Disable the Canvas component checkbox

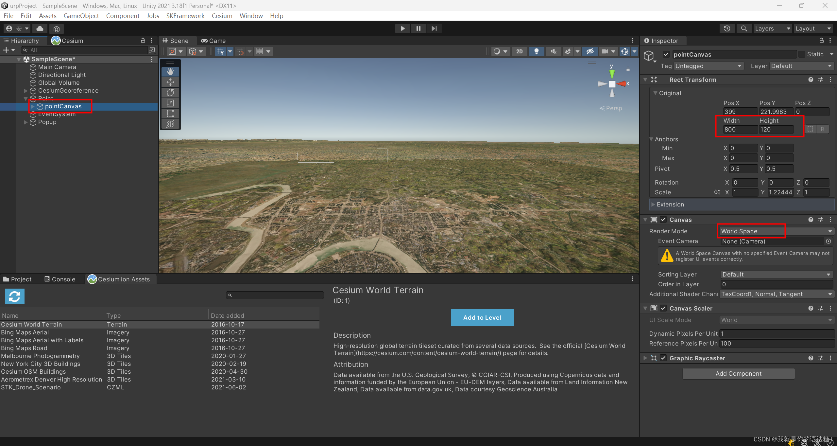coord(663,220)
